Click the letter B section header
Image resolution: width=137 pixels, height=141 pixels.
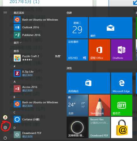point(14,97)
